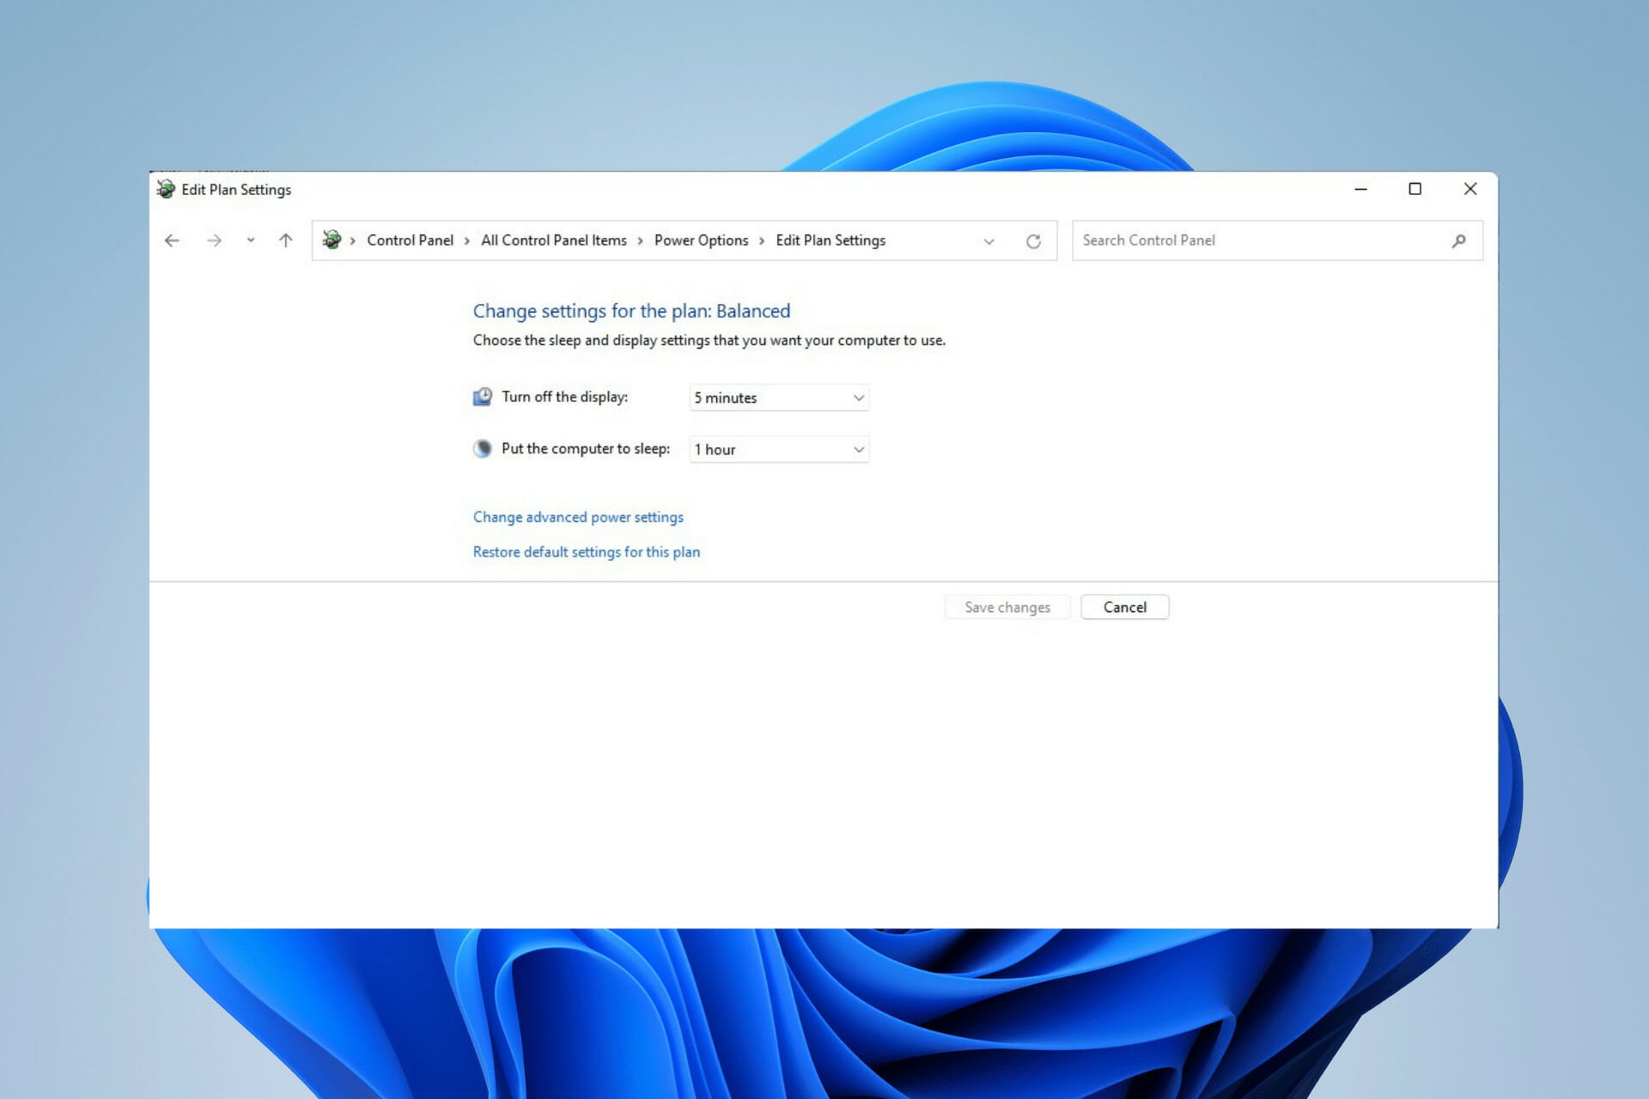Click the Control Panel home icon
Screen dimensions: 1649x1099
(332, 240)
